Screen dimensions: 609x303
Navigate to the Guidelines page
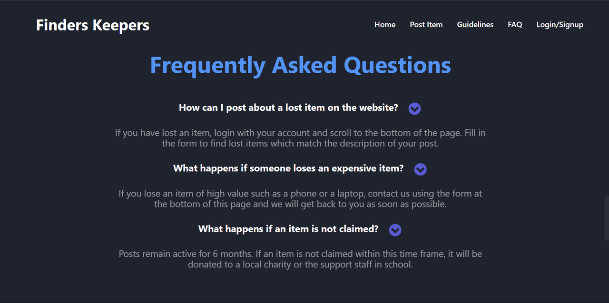point(475,25)
